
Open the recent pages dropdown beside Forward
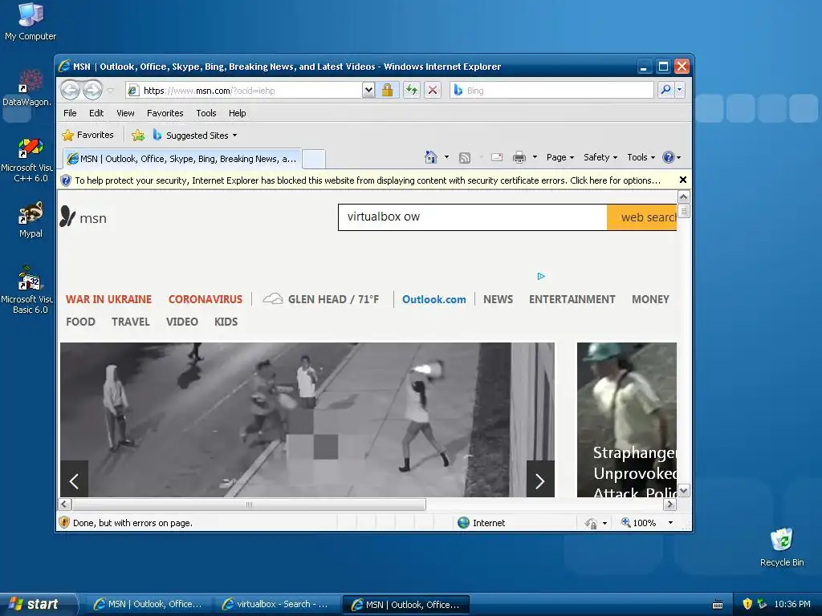[x=110, y=91]
